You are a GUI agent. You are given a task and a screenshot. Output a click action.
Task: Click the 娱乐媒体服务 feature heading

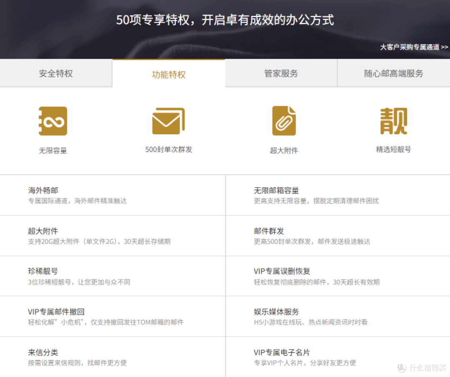(x=276, y=312)
